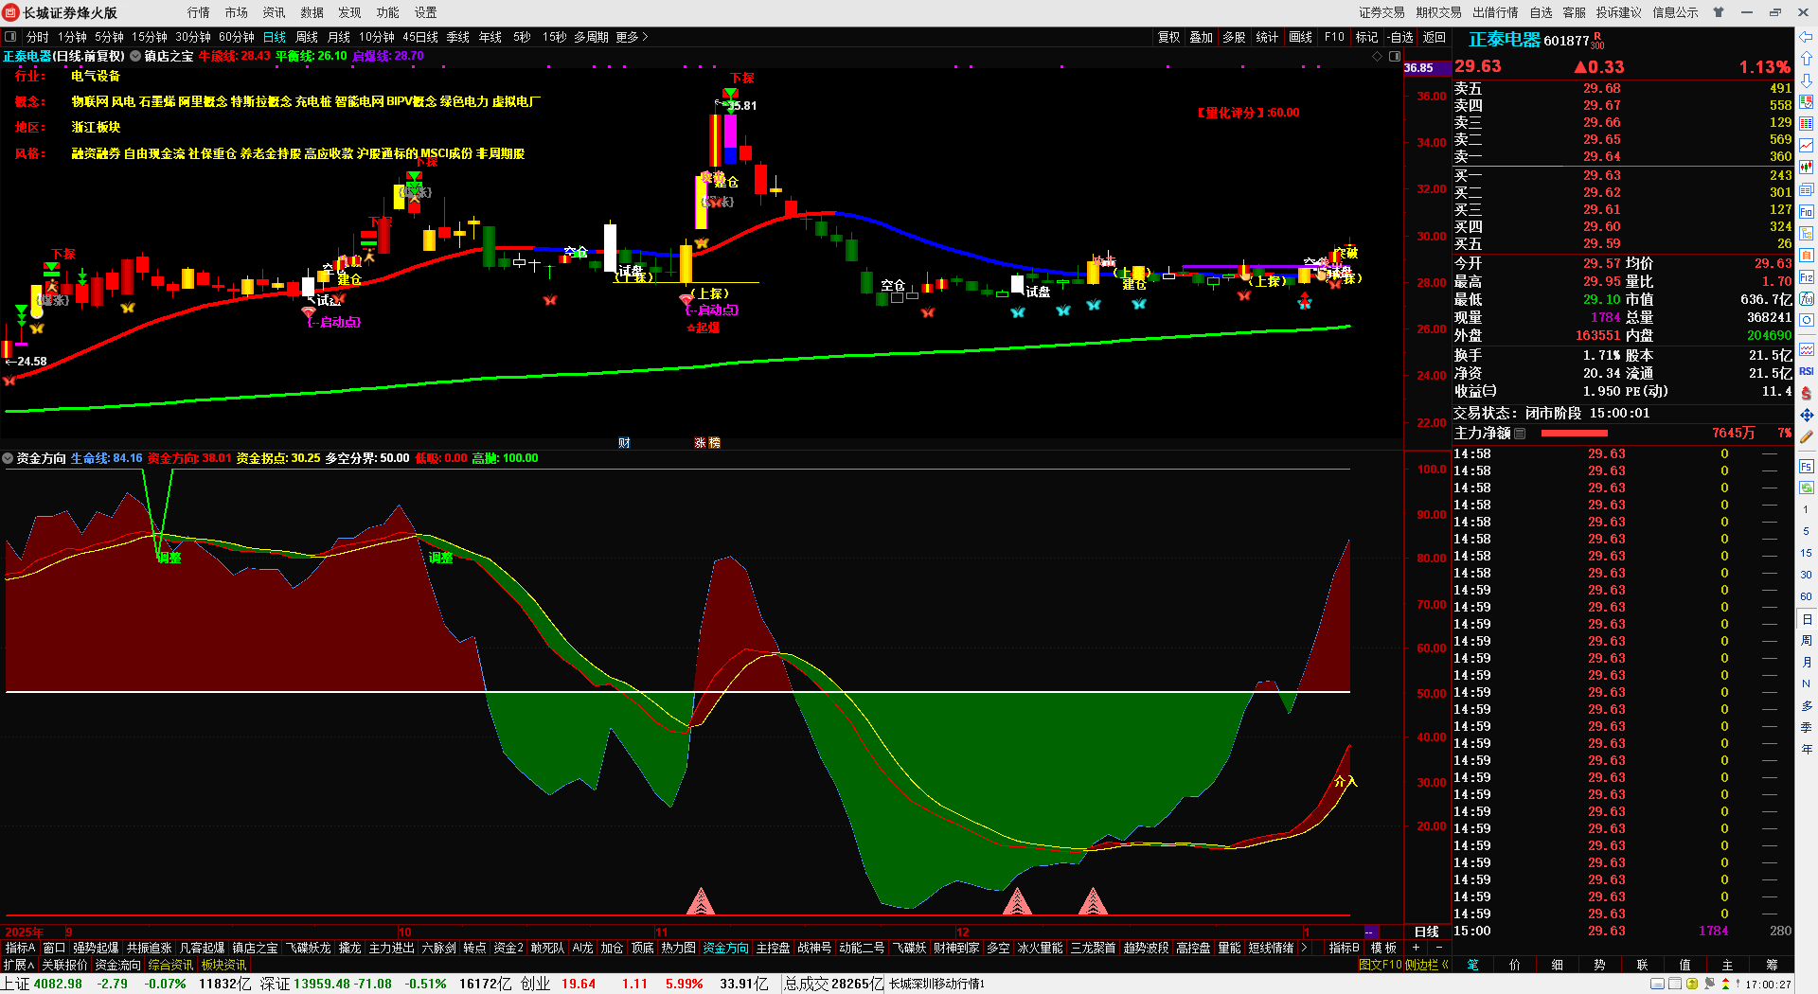Switch sidebar period to 周
This screenshot has width=1818, height=994.
[x=1807, y=640]
